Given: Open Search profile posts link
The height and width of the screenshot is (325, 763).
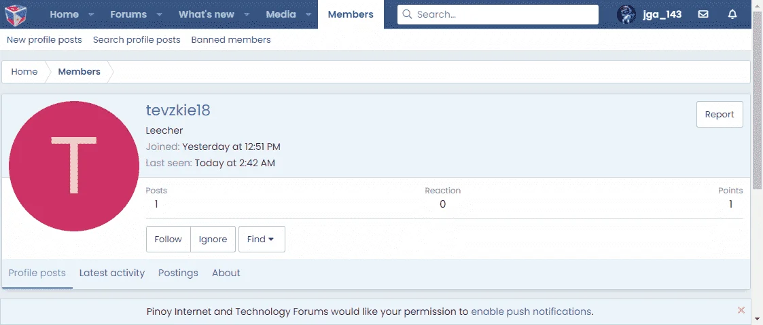Looking at the screenshot, I should (x=137, y=40).
